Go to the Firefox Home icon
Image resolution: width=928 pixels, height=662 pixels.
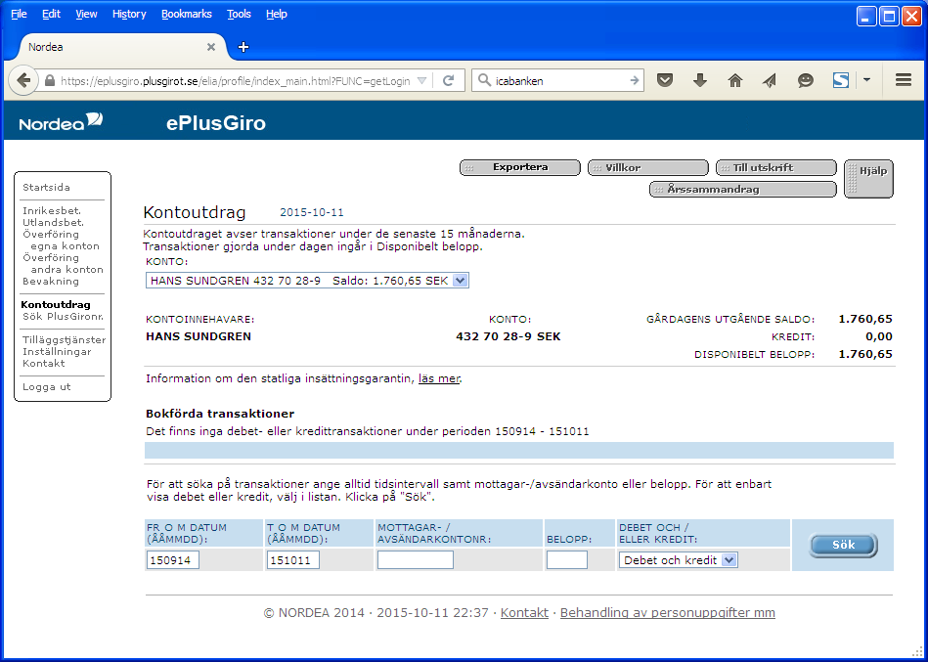point(735,80)
